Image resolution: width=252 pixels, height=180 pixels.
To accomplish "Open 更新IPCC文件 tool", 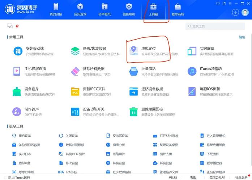I will coord(91,91).
